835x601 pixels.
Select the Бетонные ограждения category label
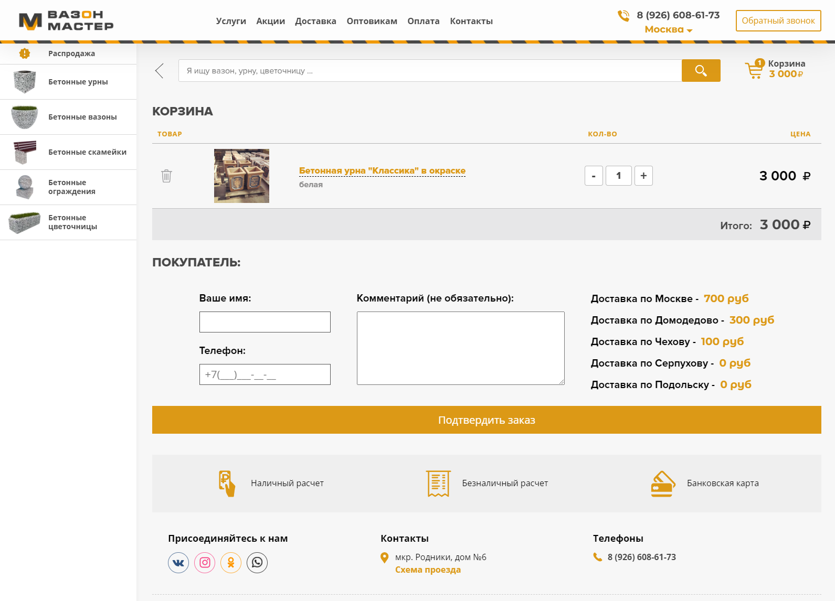tap(72, 187)
